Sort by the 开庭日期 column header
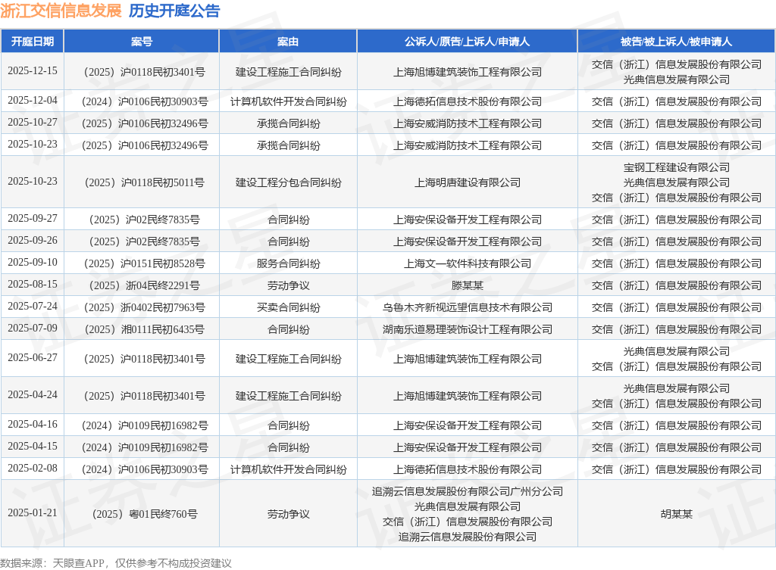The height and width of the screenshot is (570, 776). click(x=33, y=42)
